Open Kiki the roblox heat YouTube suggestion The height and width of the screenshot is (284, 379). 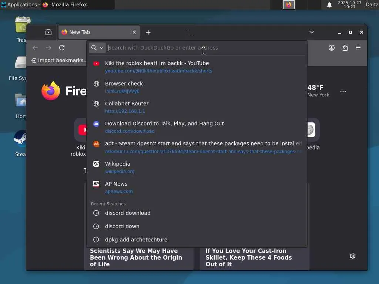(197, 67)
